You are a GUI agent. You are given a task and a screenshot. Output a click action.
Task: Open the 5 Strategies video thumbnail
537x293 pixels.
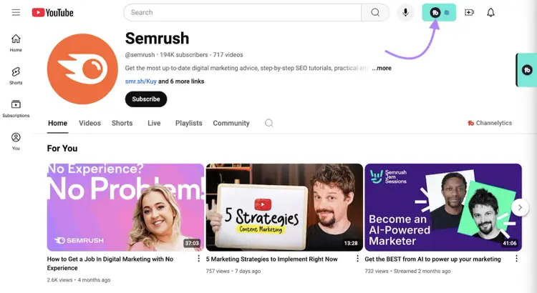[x=284, y=207]
